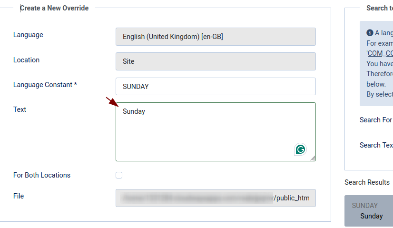Select the SUNDAY search result
Screen dimensions: 393x228
coord(369,211)
